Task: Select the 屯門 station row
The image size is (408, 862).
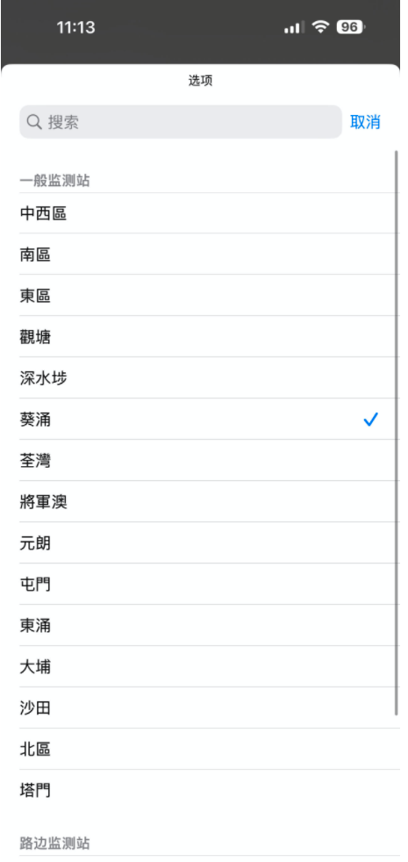Action: tap(210, 585)
